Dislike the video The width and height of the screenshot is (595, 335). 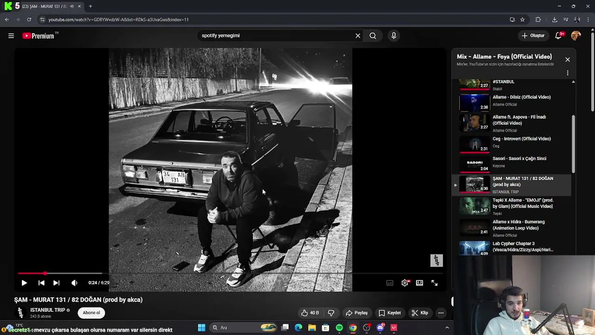click(x=331, y=313)
